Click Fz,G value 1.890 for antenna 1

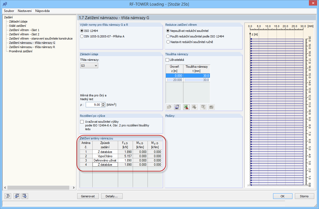(125, 152)
